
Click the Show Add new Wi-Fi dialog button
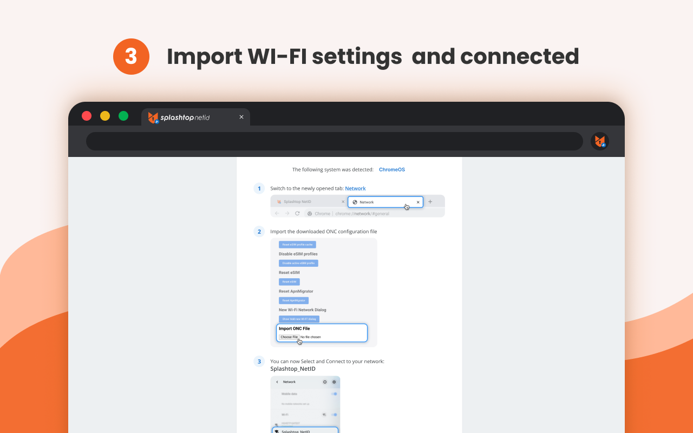point(299,319)
